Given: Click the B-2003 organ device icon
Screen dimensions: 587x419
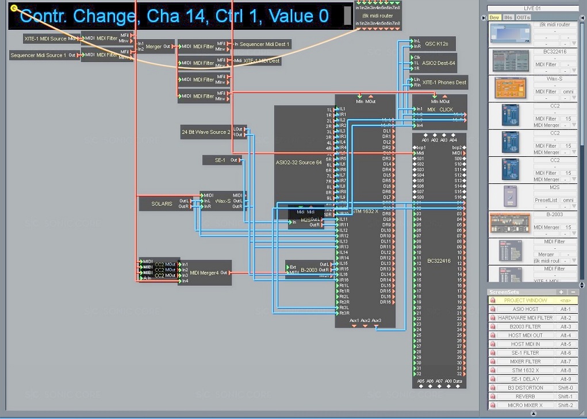Looking at the screenshot, I should coord(510,224).
